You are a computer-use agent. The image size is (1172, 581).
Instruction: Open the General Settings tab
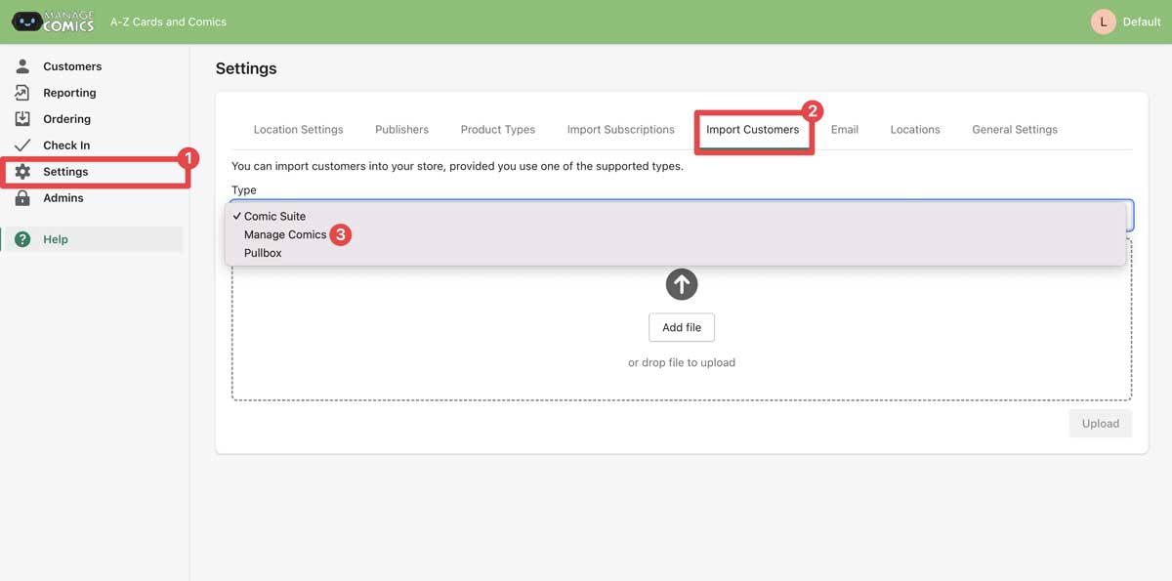click(1015, 129)
